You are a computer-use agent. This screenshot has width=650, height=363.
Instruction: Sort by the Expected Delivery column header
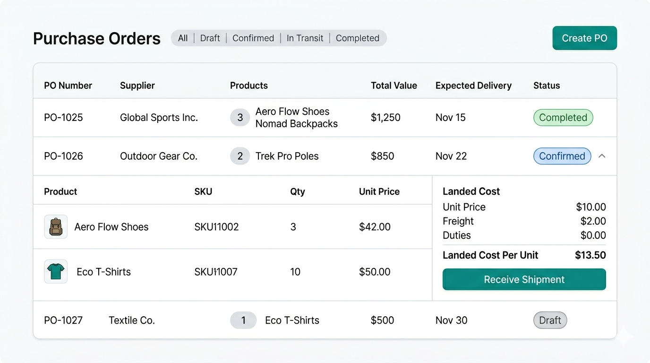click(473, 86)
